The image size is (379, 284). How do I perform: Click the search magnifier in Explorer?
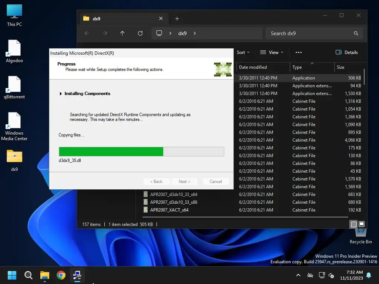[x=356, y=33]
